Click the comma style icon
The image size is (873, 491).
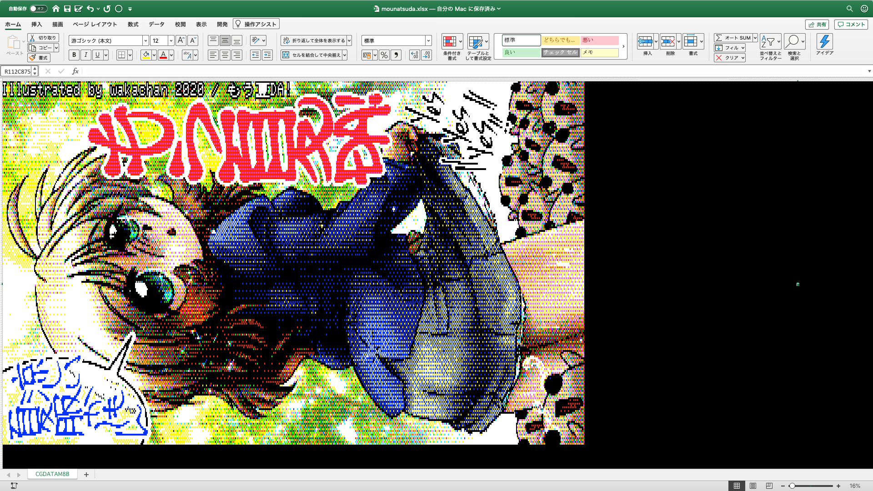[396, 55]
